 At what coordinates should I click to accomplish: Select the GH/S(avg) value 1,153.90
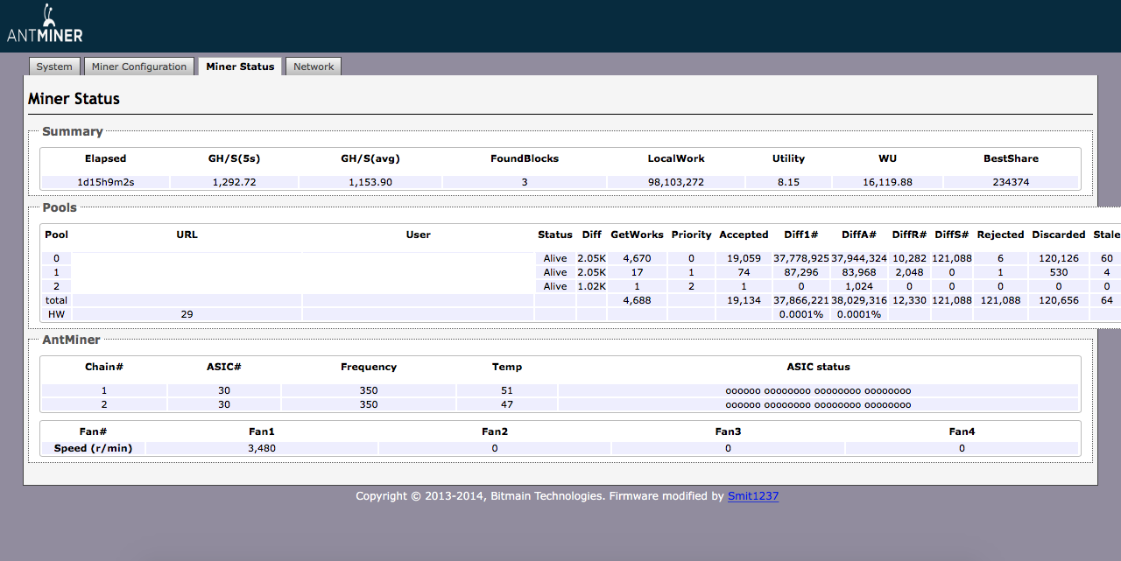(370, 182)
